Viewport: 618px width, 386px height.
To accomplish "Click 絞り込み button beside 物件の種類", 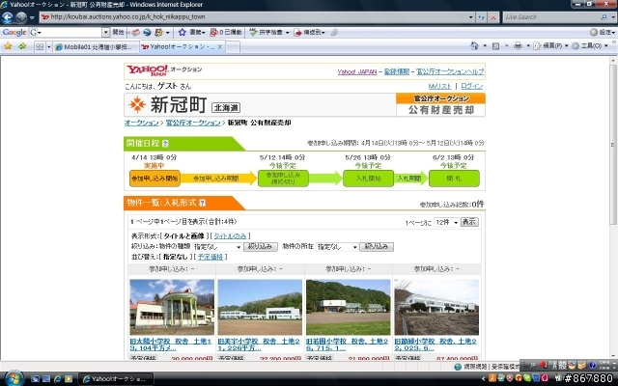I will coord(261,247).
